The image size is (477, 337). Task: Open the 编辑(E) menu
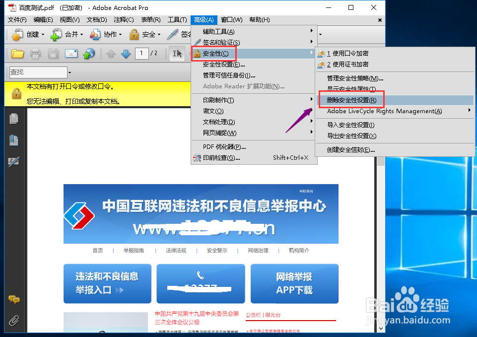click(x=43, y=20)
